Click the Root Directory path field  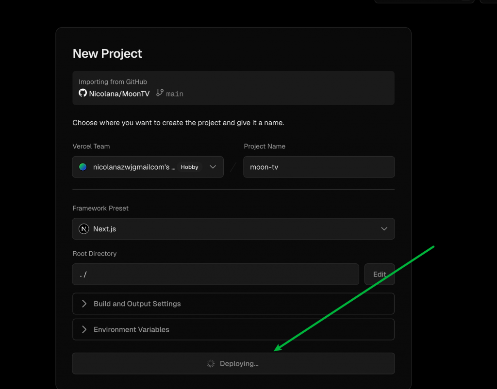point(215,275)
